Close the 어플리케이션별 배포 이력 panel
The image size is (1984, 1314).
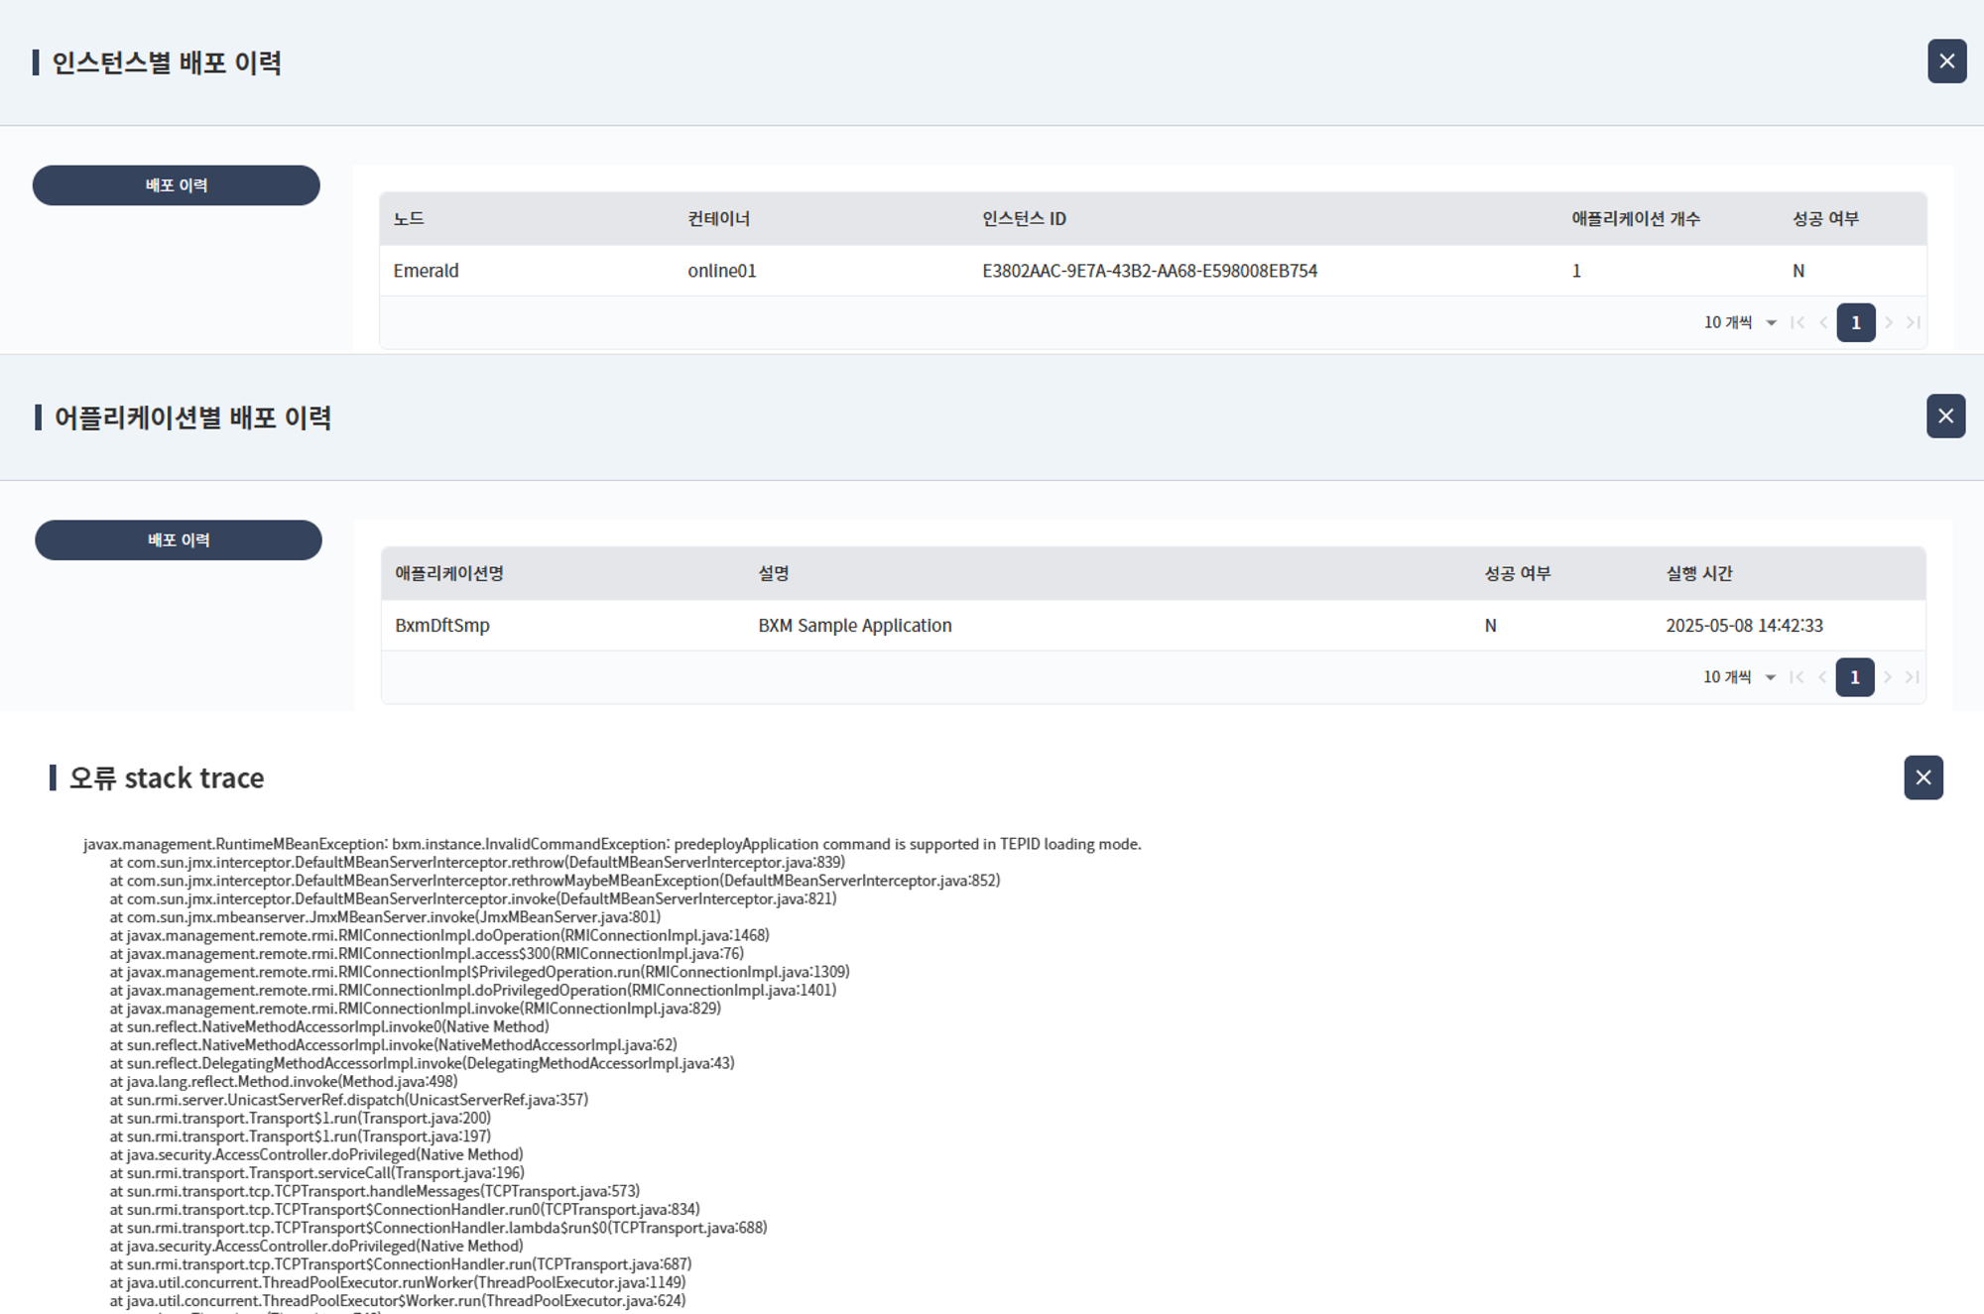pyautogui.click(x=1945, y=417)
